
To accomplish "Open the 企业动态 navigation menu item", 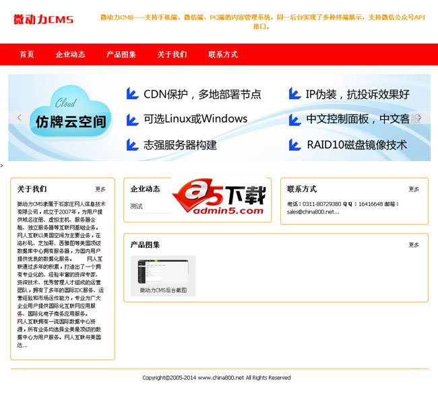I will (x=70, y=54).
